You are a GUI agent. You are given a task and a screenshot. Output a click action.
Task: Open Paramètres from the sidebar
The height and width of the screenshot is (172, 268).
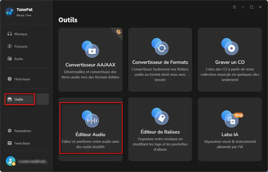coord(27,131)
